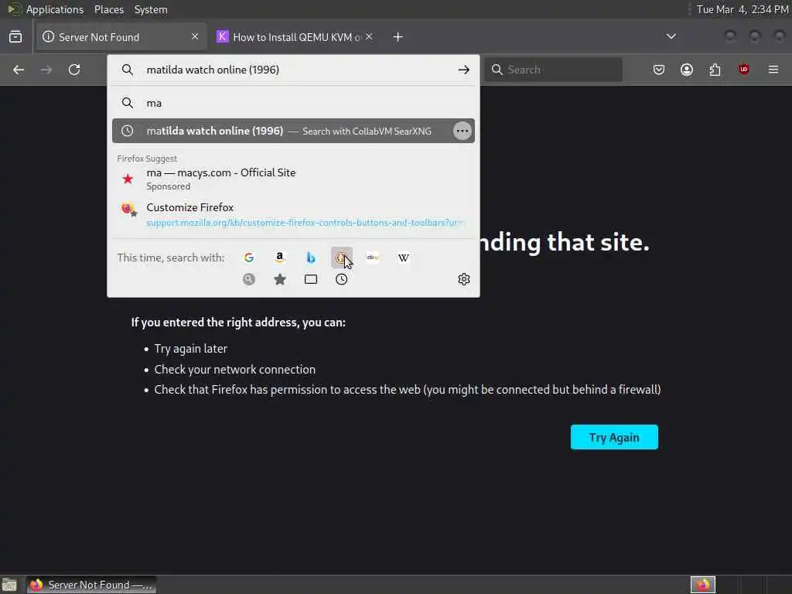The height and width of the screenshot is (594, 792).
Task: Click the Server Not Found taskbar entry
Action: [x=91, y=585]
